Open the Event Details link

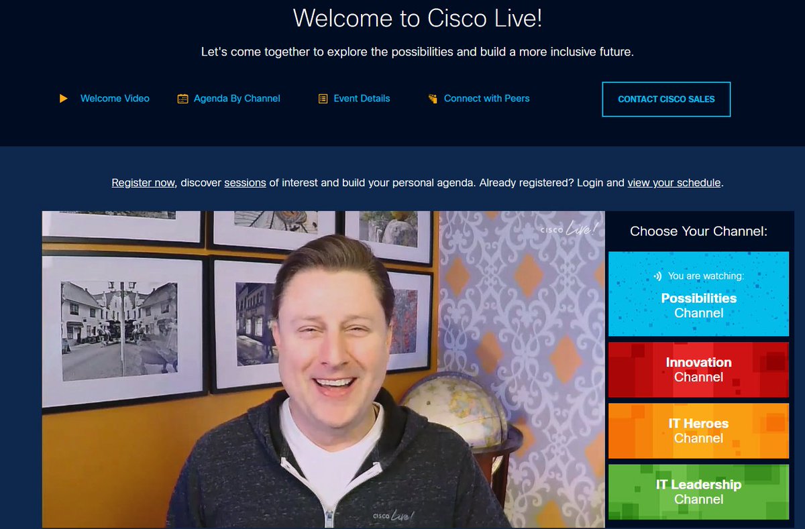click(x=362, y=99)
